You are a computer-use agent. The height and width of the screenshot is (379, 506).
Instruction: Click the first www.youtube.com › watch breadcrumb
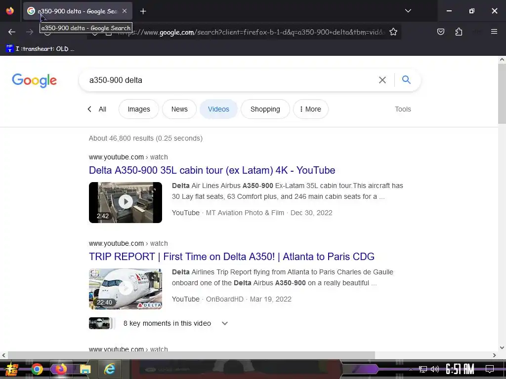coord(128,157)
